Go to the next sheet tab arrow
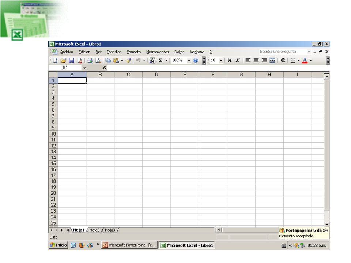This screenshot has height=263, width=351. pos(62,230)
